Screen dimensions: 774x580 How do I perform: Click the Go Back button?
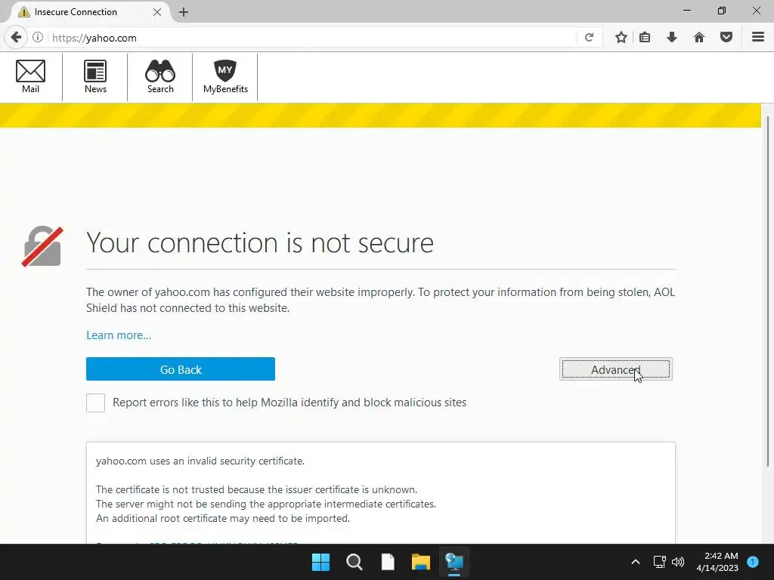[x=180, y=369]
